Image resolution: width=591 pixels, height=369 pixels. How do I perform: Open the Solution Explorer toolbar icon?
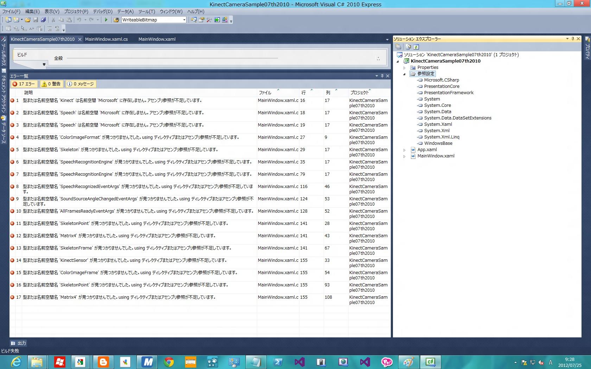(193, 20)
